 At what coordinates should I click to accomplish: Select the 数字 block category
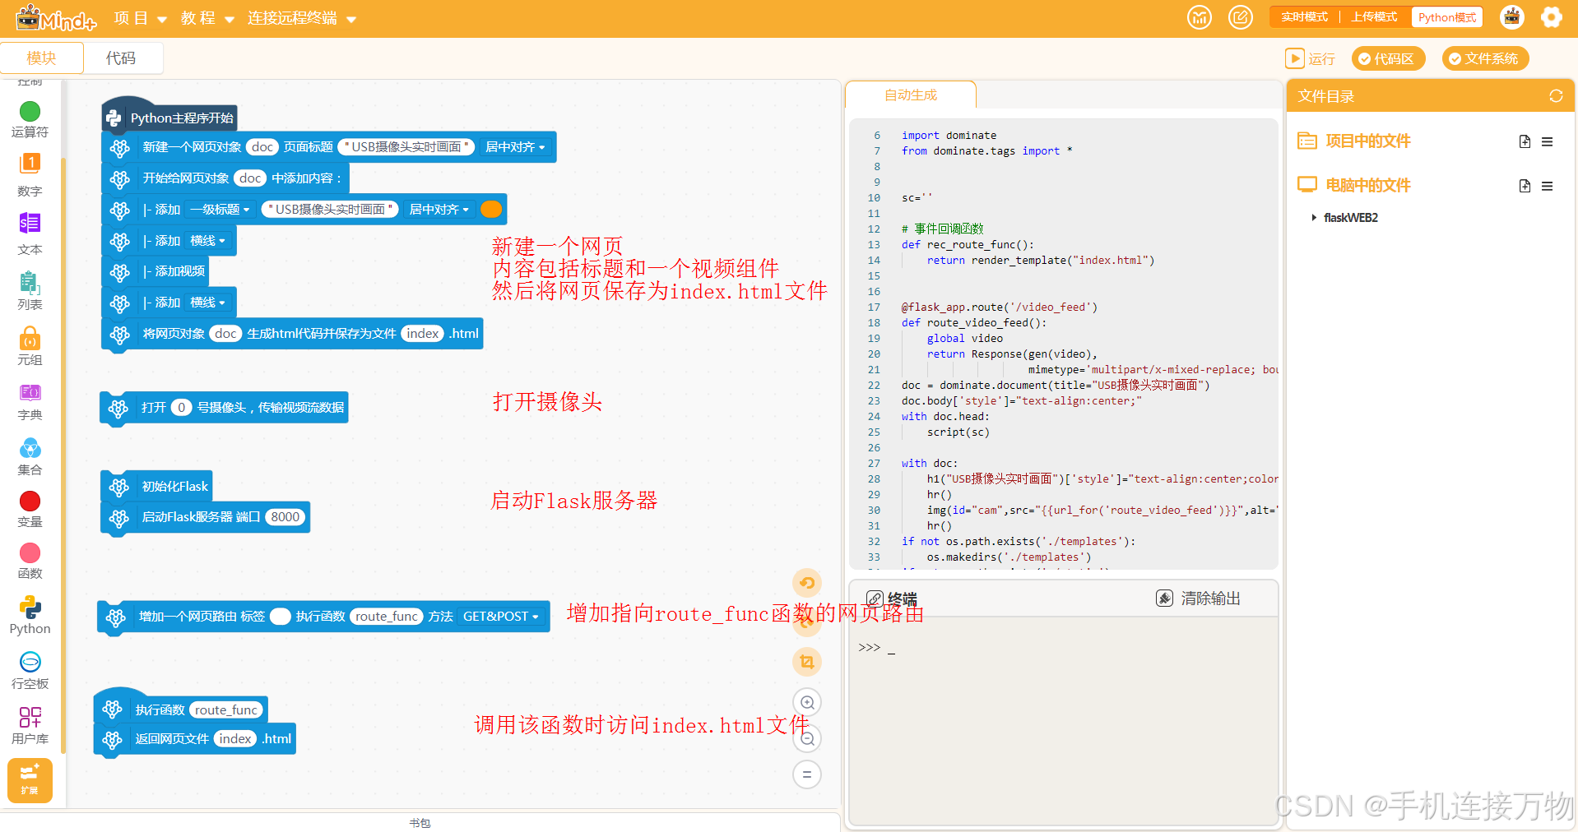tap(30, 175)
